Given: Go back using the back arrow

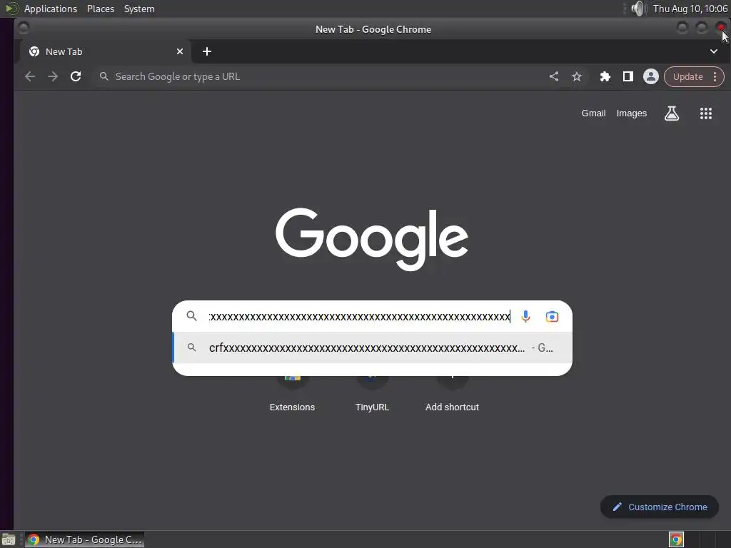Looking at the screenshot, I should point(30,76).
